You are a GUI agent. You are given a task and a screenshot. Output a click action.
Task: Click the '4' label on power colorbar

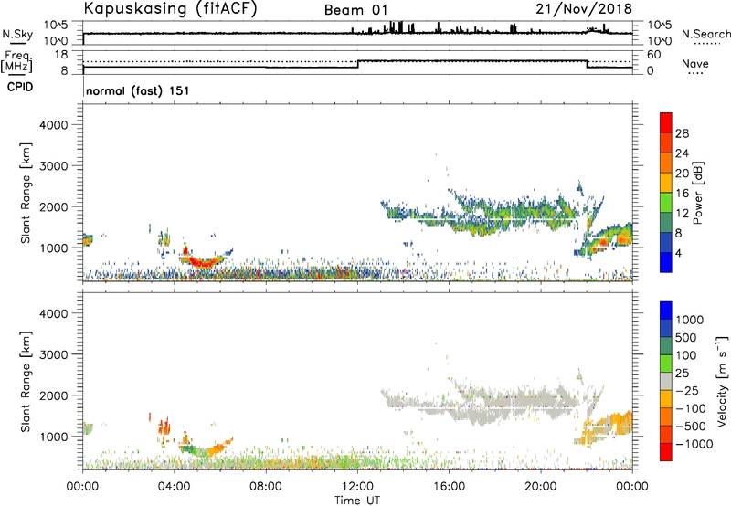pyautogui.click(x=679, y=254)
